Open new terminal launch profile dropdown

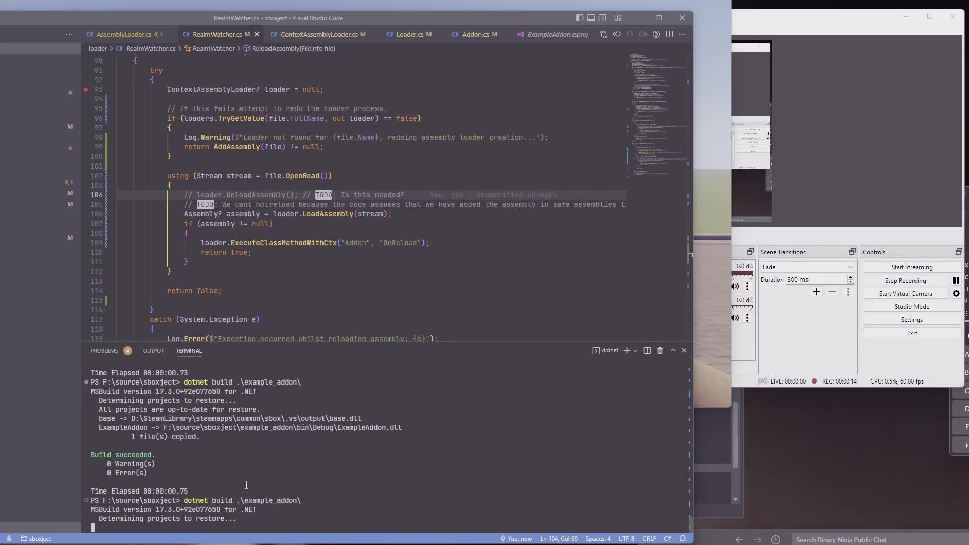click(x=635, y=350)
